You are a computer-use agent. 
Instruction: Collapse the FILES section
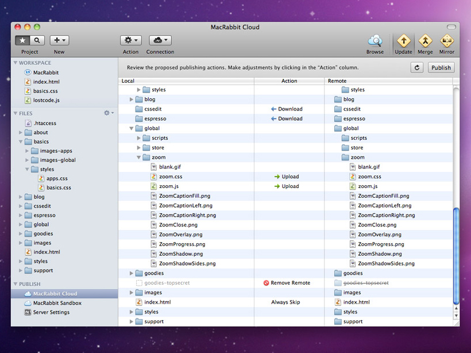pyautogui.click(x=16, y=113)
